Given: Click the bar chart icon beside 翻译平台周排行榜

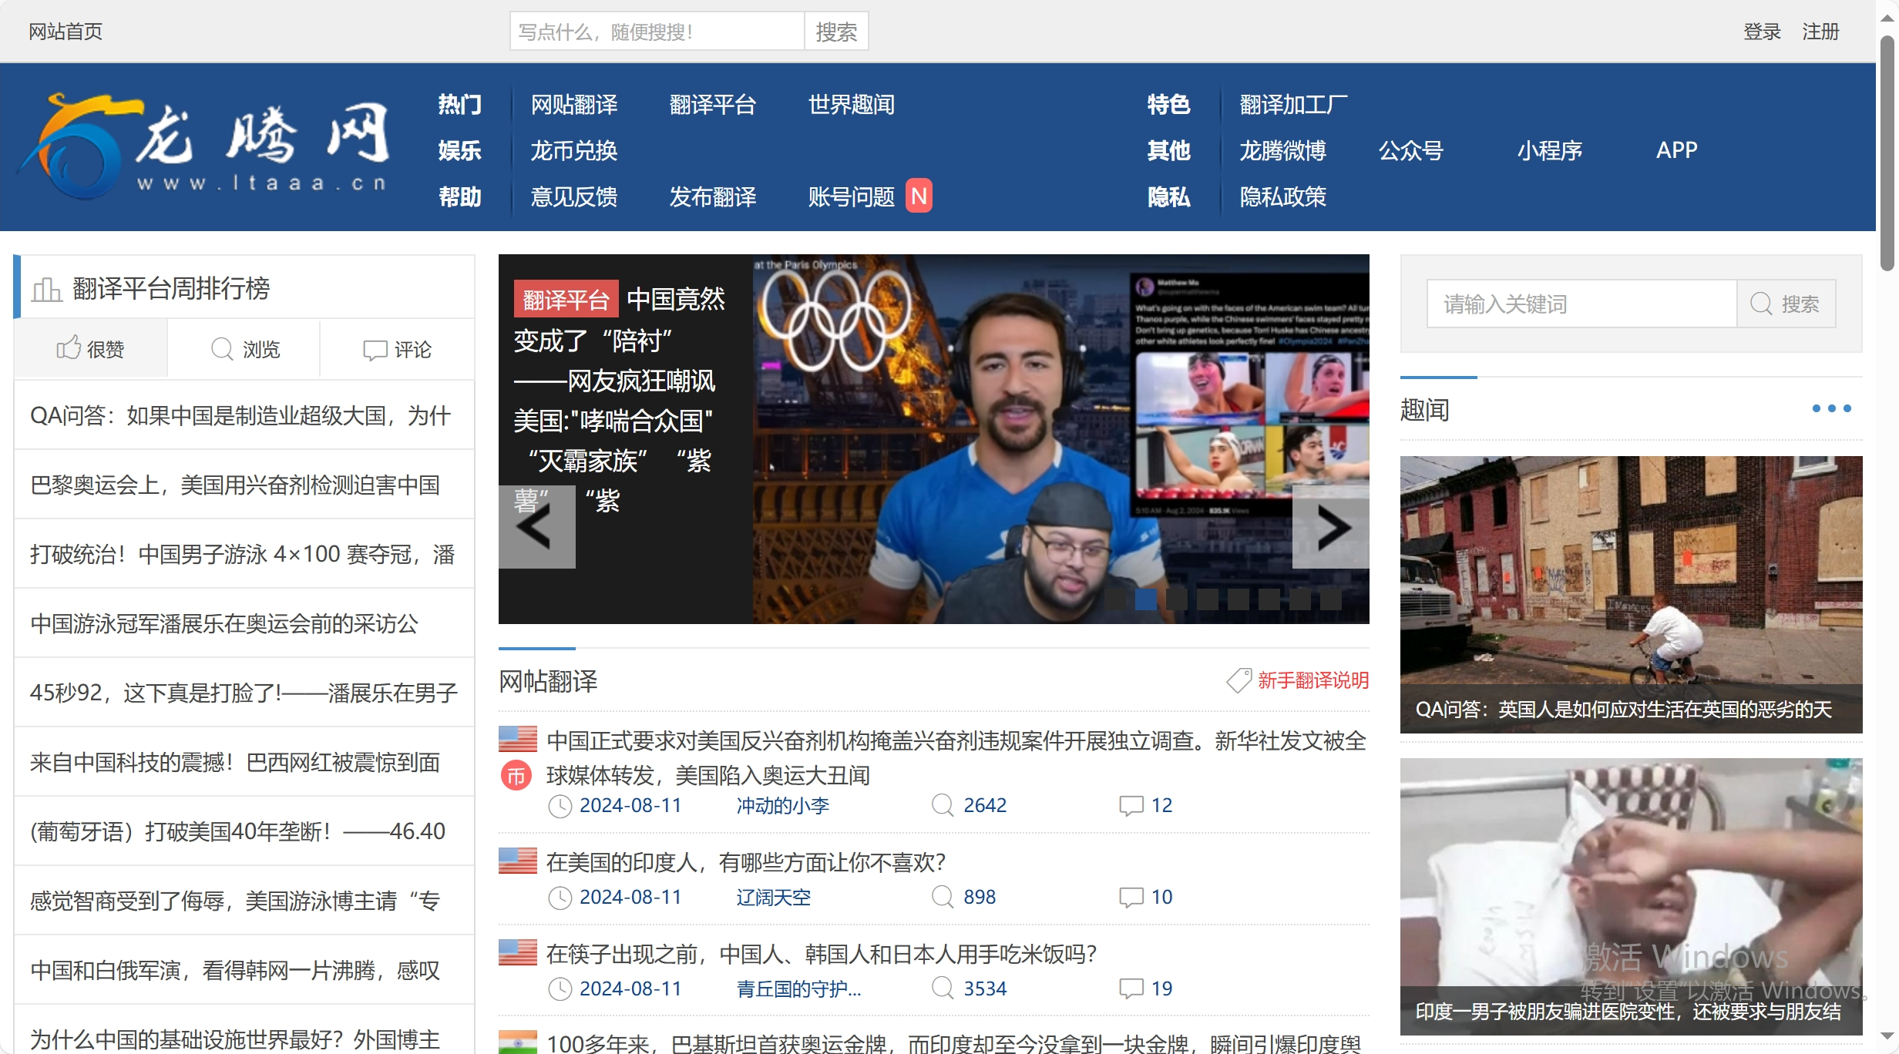Looking at the screenshot, I should pyautogui.click(x=45, y=289).
